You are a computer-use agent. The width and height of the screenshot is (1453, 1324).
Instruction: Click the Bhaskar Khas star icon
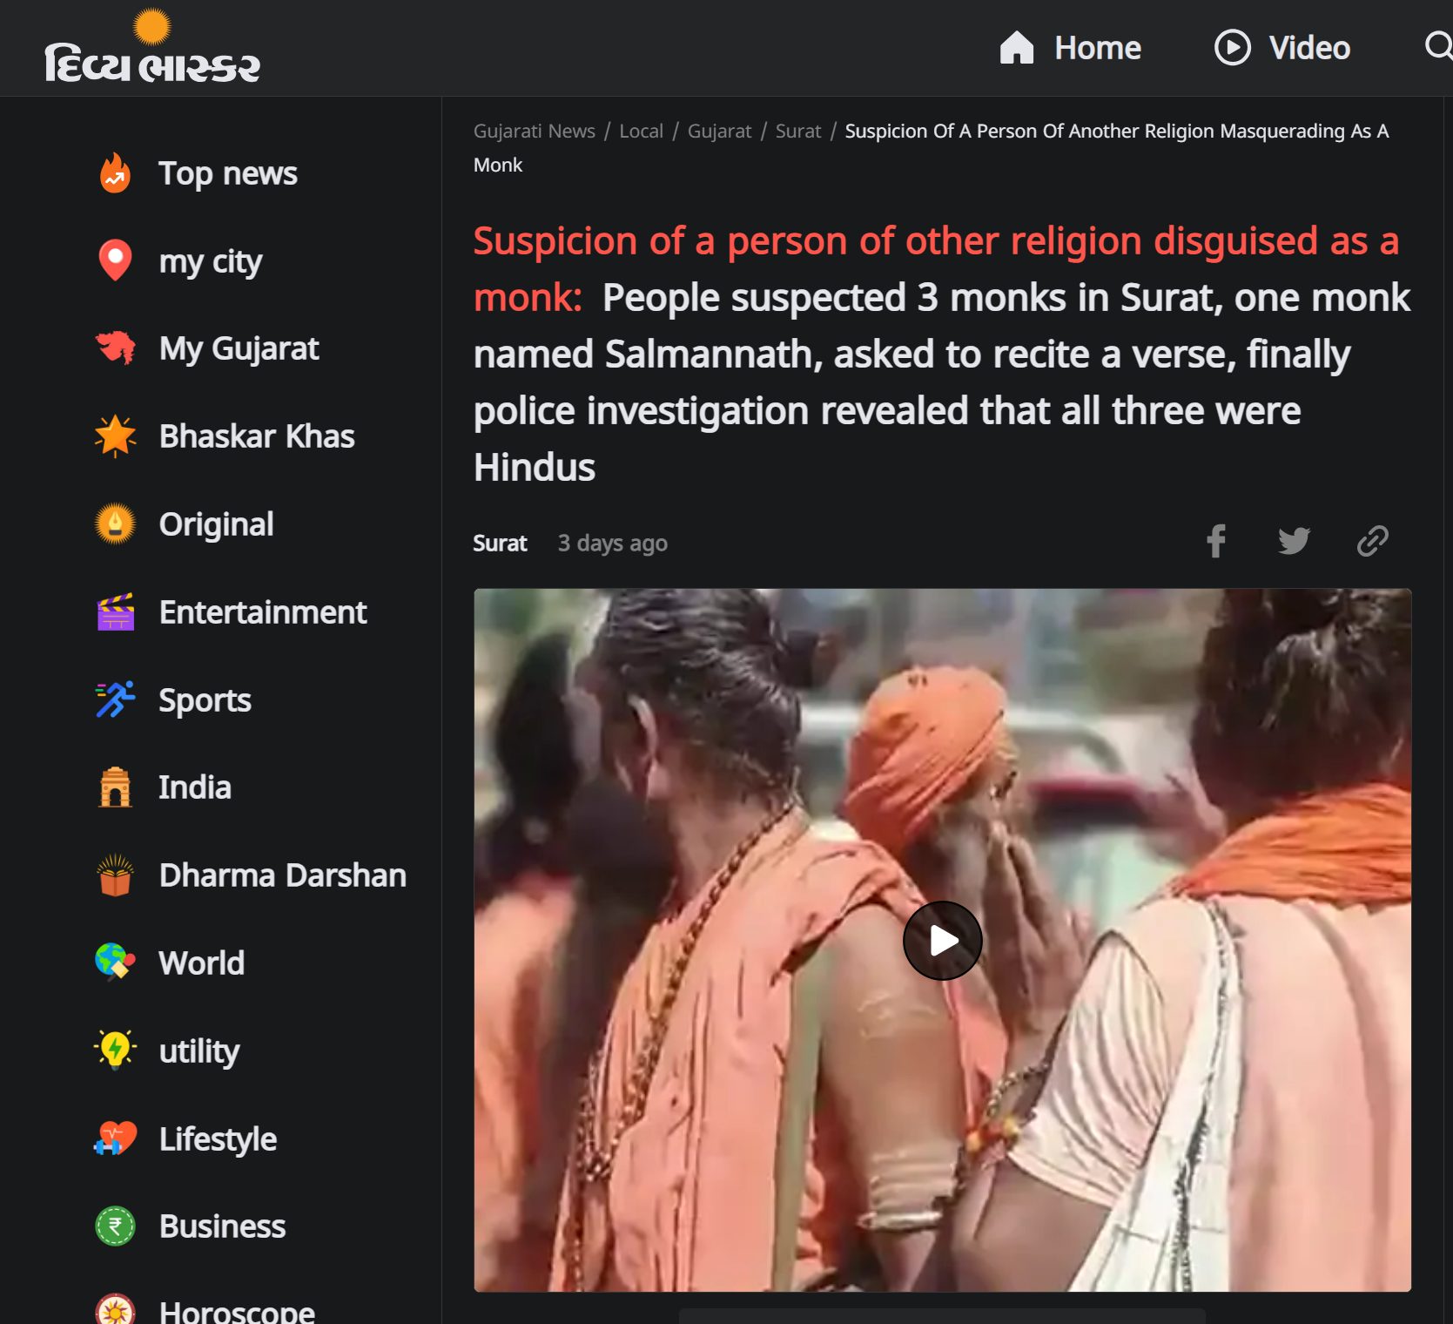click(x=115, y=436)
